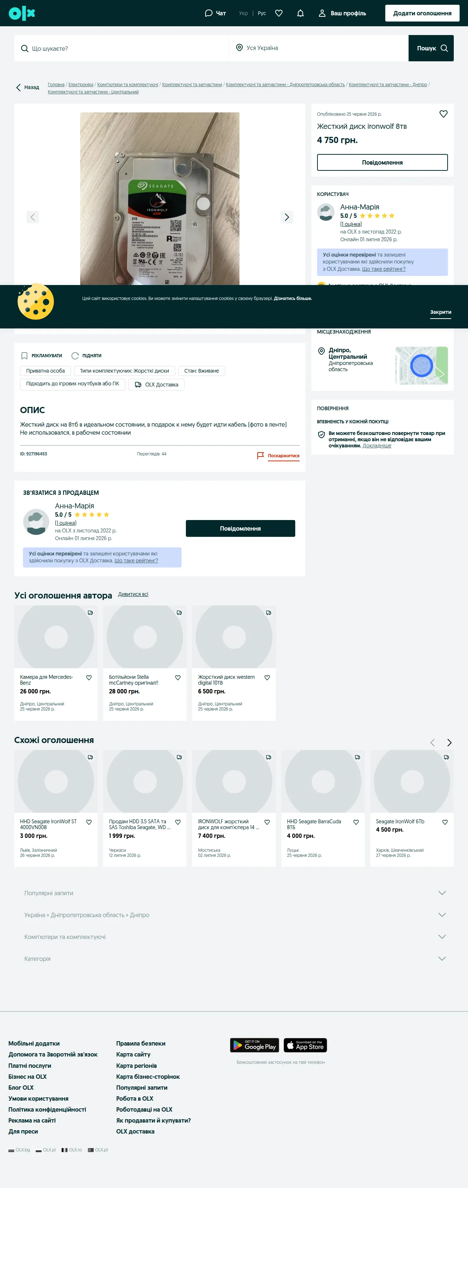Open the Чат speech bubble icon
The height and width of the screenshot is (1270, 468).
(x=208, y=13)
